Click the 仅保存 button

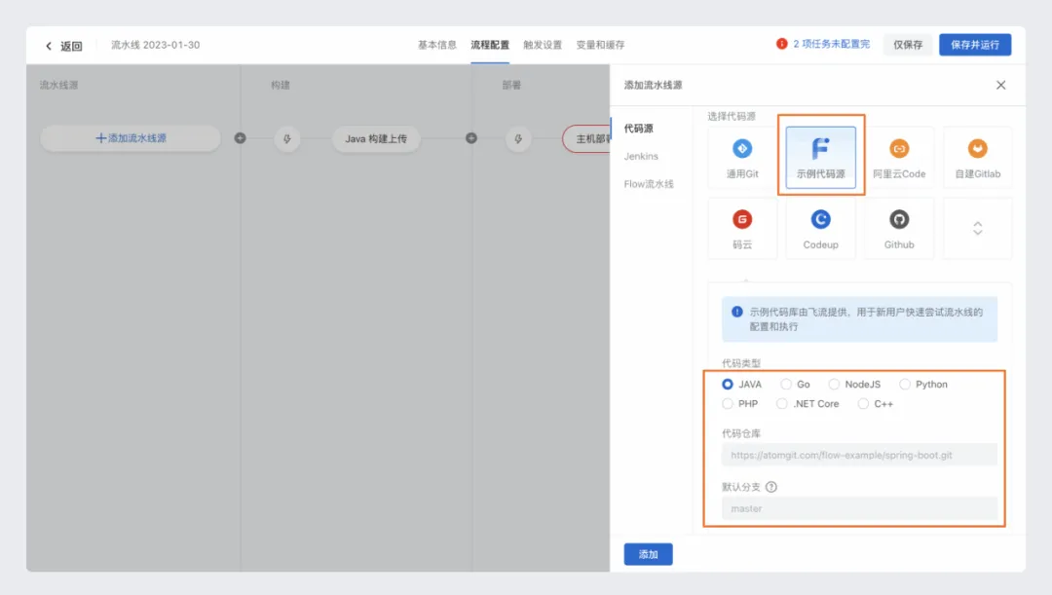(x=908, y=45)
